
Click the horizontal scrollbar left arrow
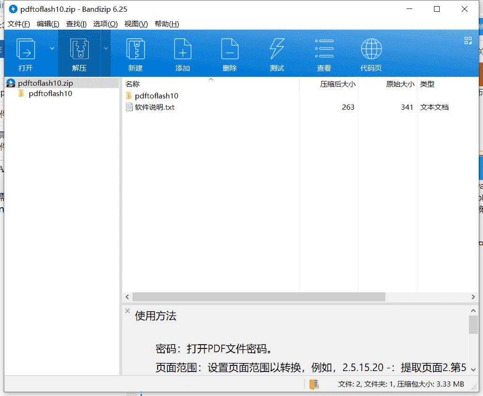(127, 297)
